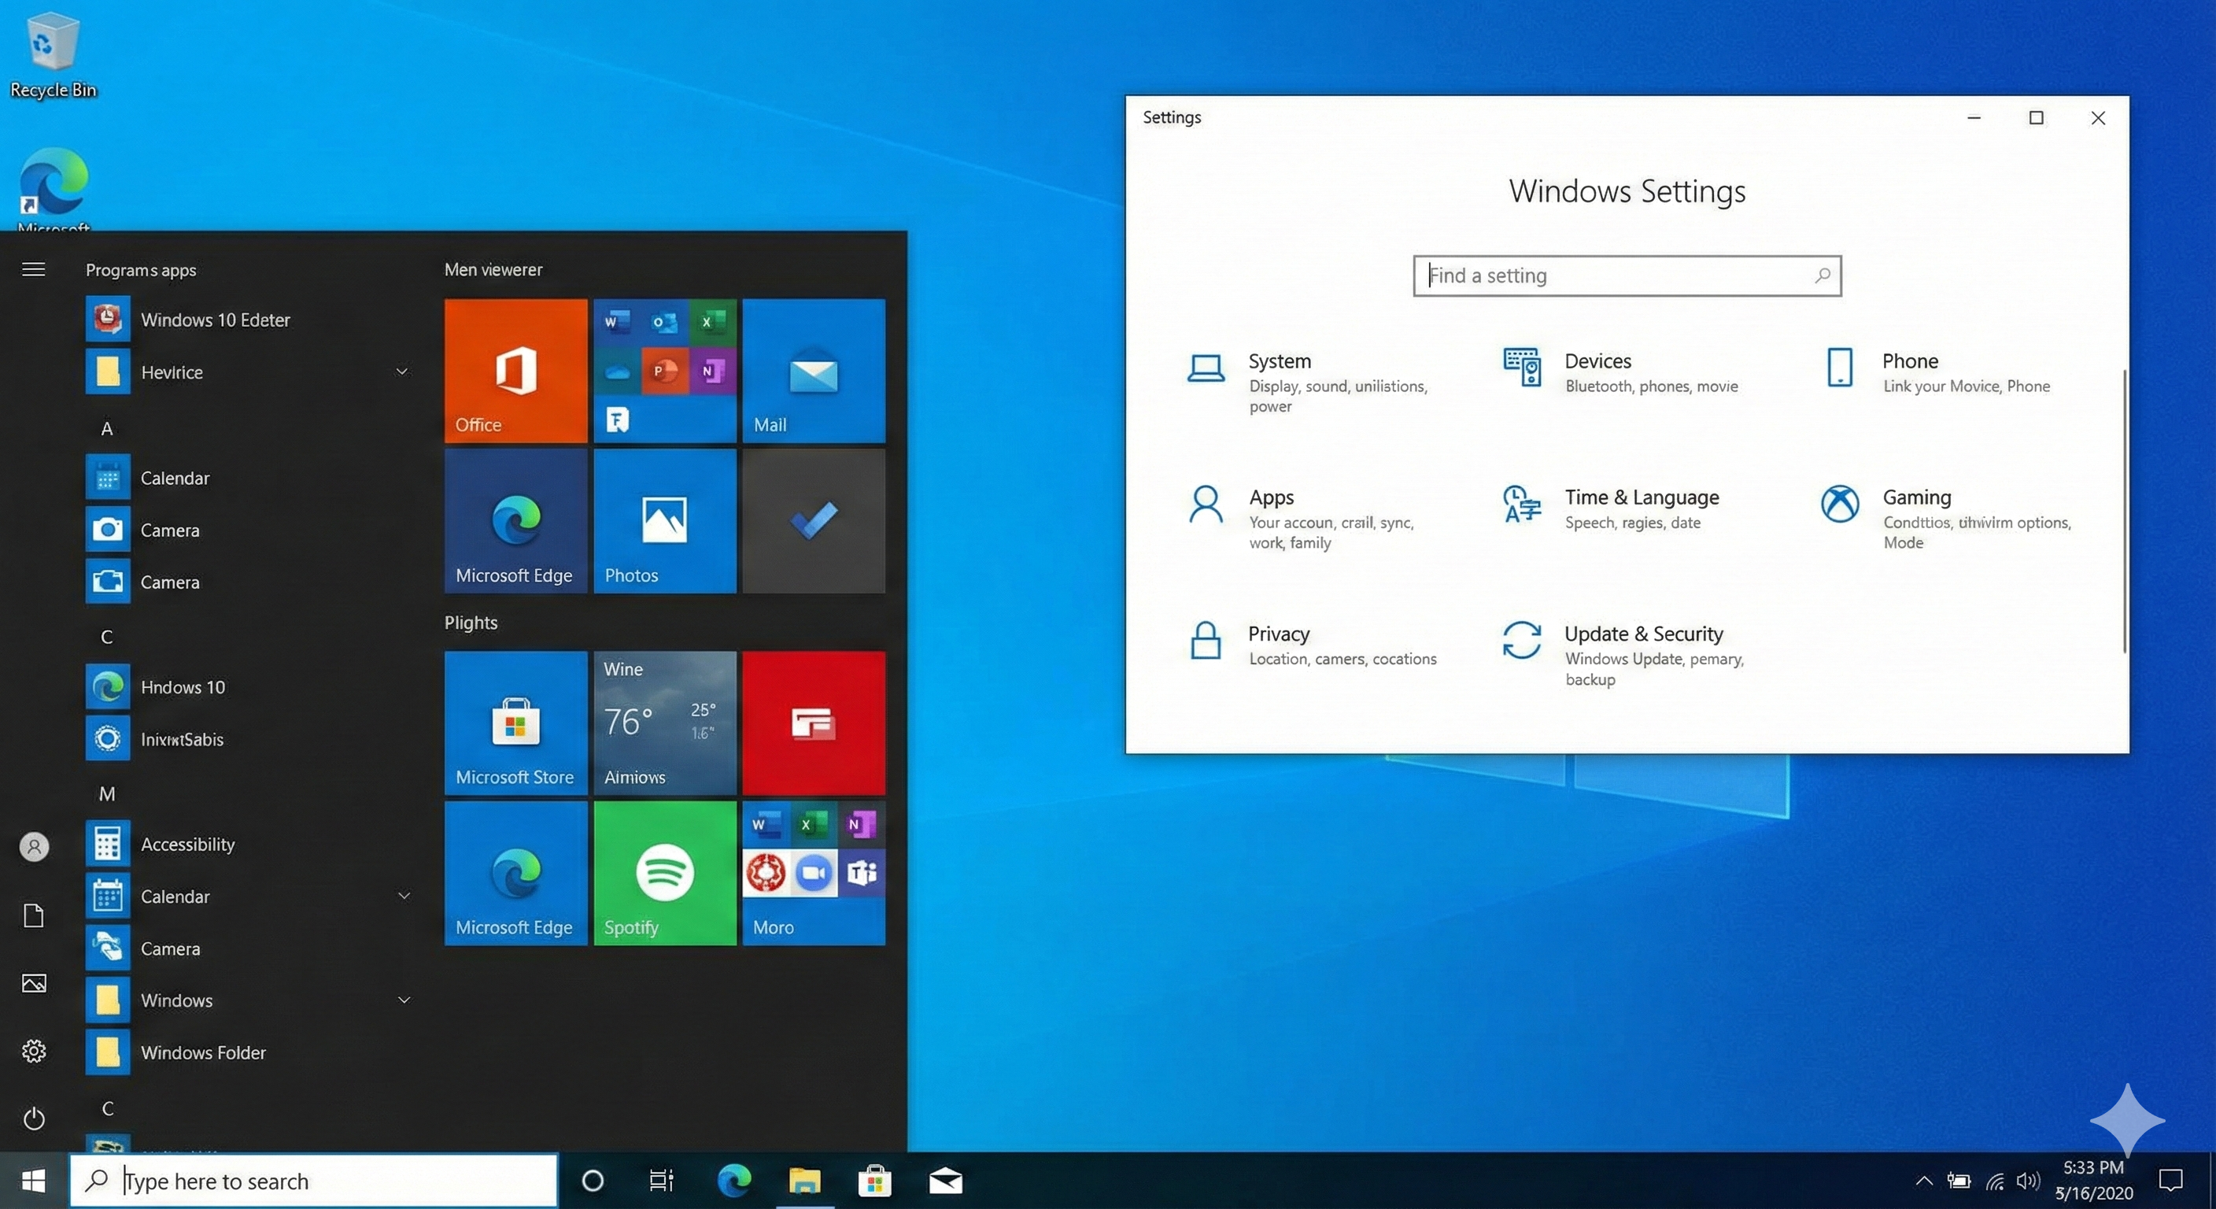Expand the Windows folder chevron
2216x1209 pixels.
404,1000
